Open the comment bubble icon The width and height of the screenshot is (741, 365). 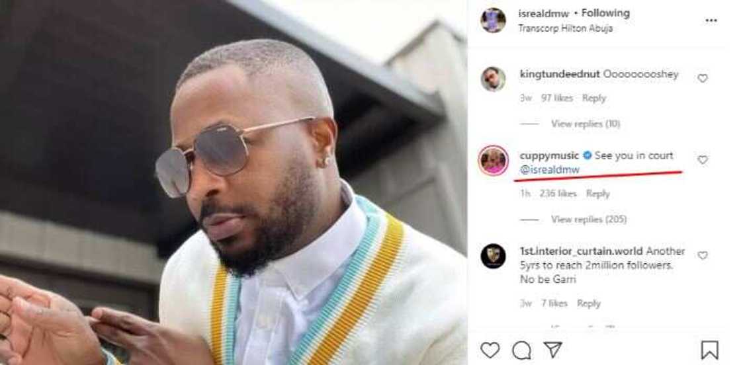522,349
